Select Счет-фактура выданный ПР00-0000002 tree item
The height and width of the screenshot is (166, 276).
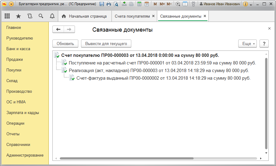(x=163, y=78)
